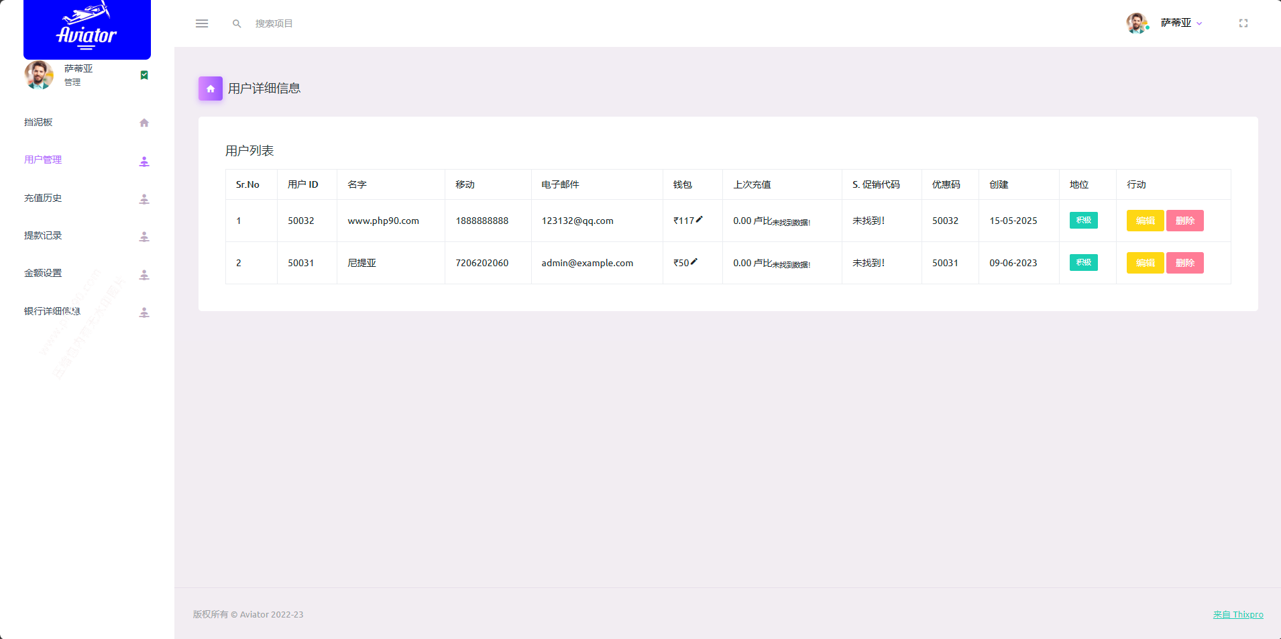Click the purple home breadcrumb icon
This screenshot has width=1281, height=639.
[x=211, y=89]
